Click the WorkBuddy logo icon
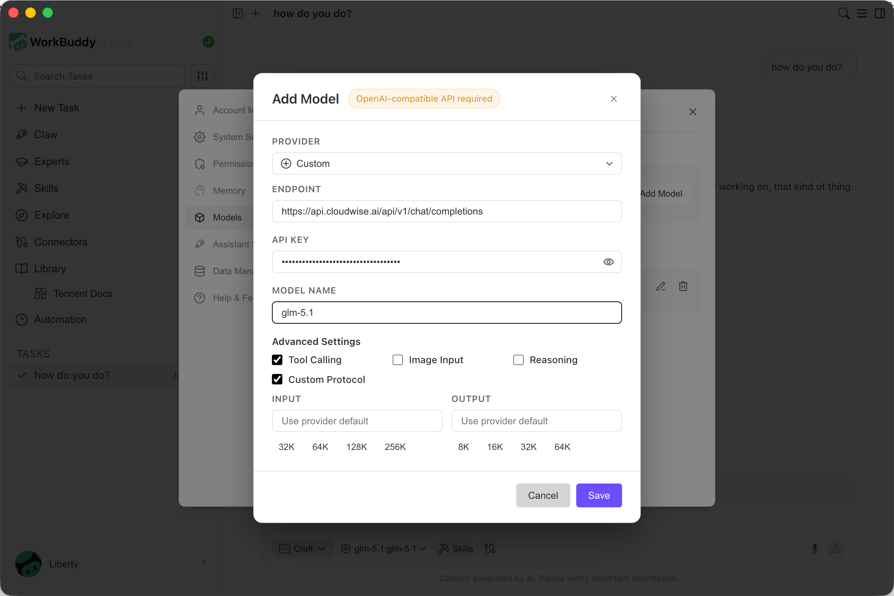 point(18,41)
